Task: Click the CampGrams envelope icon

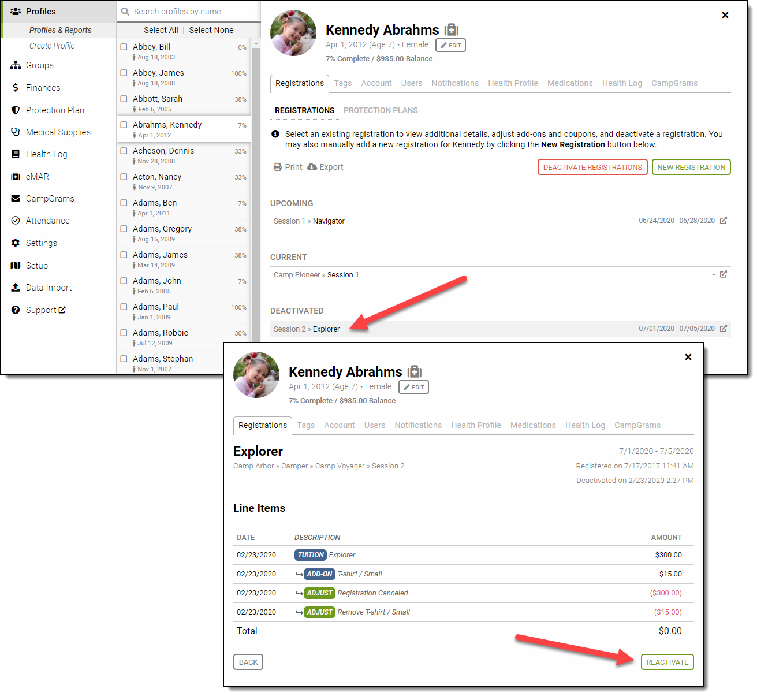Action: coord(16,199)
